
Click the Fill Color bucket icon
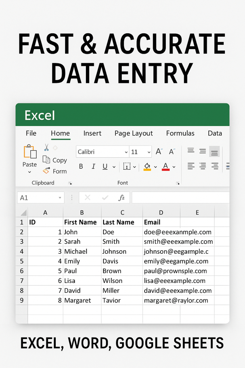pyautogui.click(x=147, y=167)
